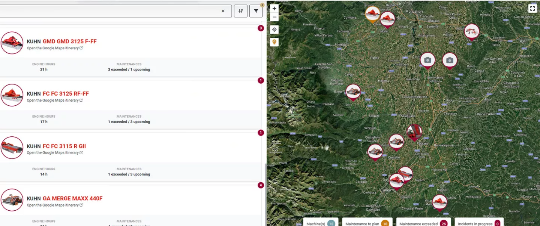This screenshot has height=226, width=540.
Task: Select the machine marker near Villanova
Action: point(472,32)
